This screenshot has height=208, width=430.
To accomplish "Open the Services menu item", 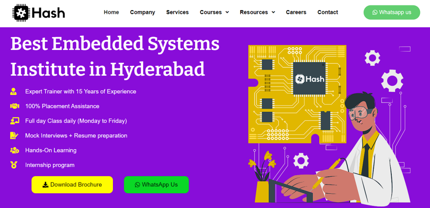I will pos(178,12).
